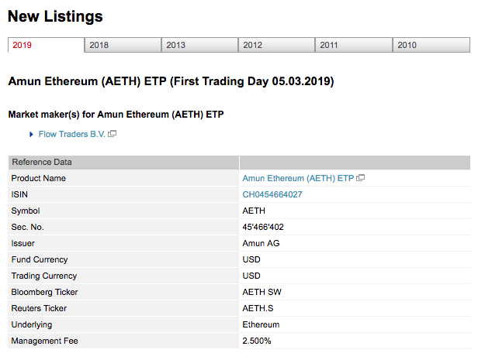
Task: Click the Reference Data table header
Action: tap(123, 162)
